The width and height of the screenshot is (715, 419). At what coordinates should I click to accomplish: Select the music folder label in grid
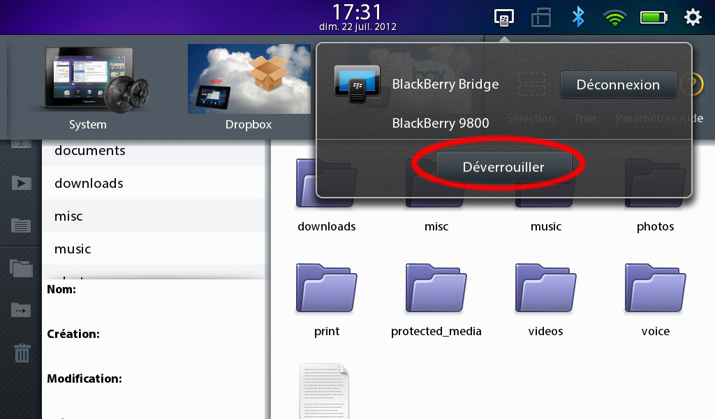pos(546,226)
